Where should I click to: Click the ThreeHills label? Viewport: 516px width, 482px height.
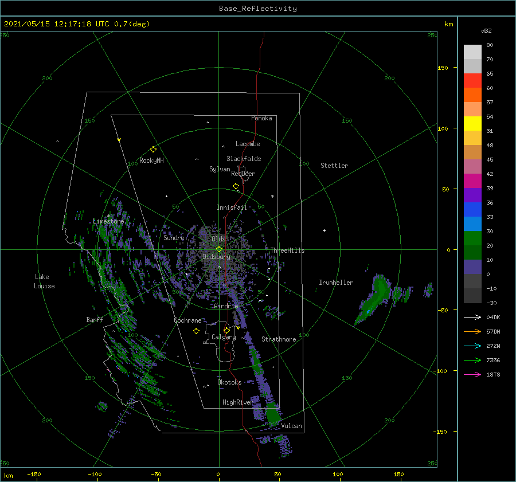point(287,250)
